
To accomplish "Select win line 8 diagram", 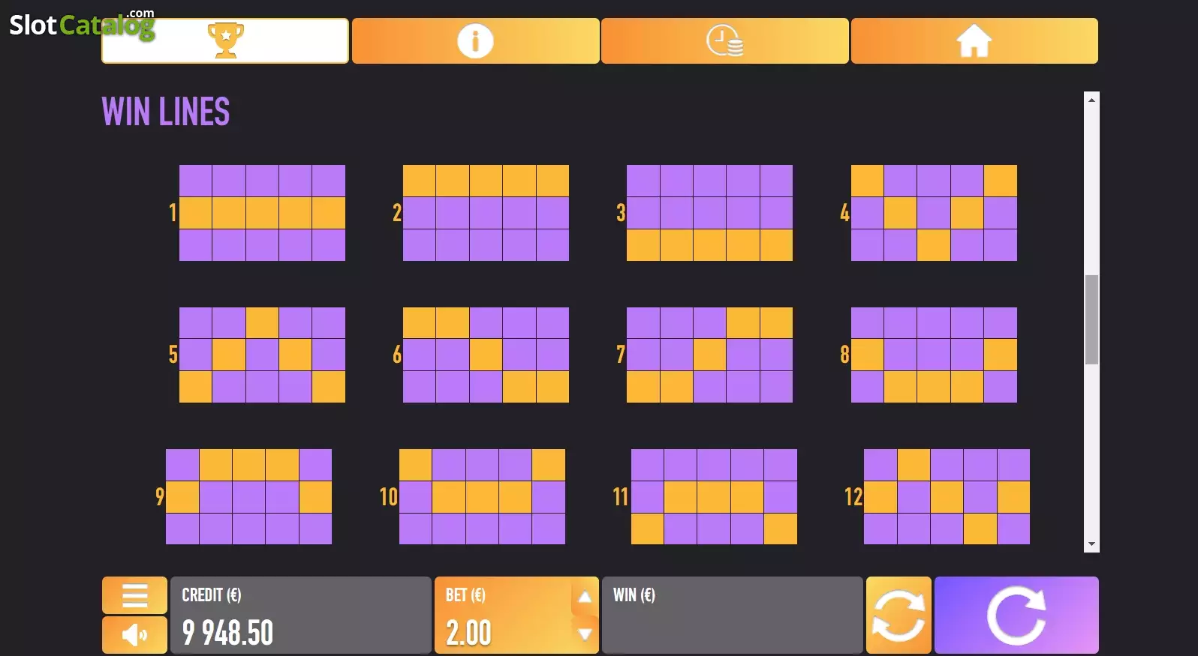I will [x=934, y=355].
